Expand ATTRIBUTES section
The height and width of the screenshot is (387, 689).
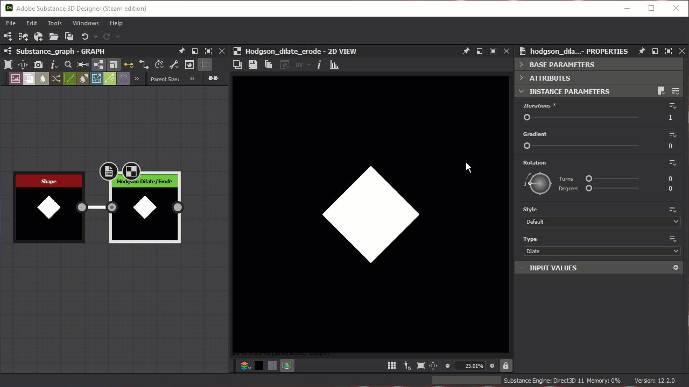tap(599, 78)
